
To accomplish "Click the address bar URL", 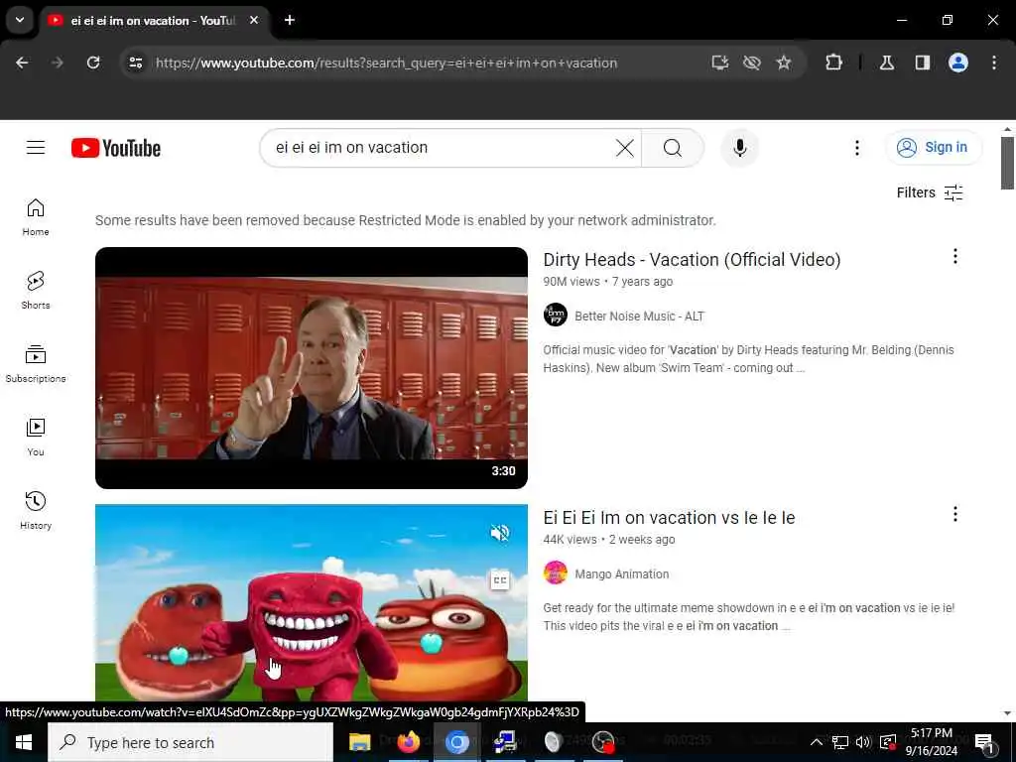I will point(386,63).
